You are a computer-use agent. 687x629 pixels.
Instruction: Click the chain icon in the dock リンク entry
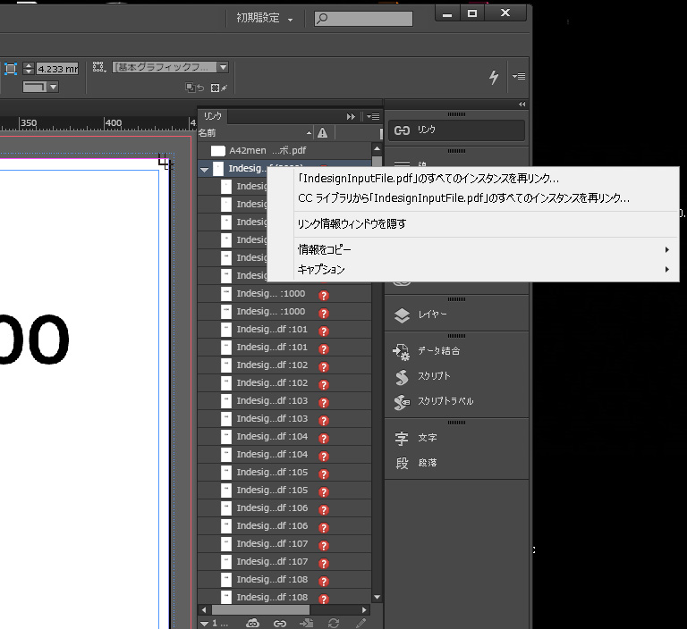(402, 130)
